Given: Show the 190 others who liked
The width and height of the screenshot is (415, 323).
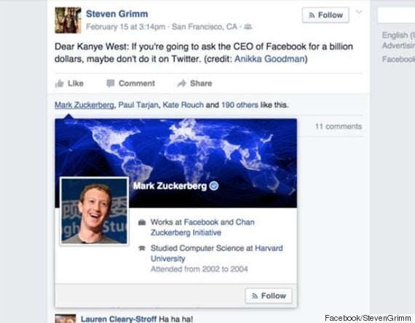Looking at the screenshot, I should tap(240, 105).
